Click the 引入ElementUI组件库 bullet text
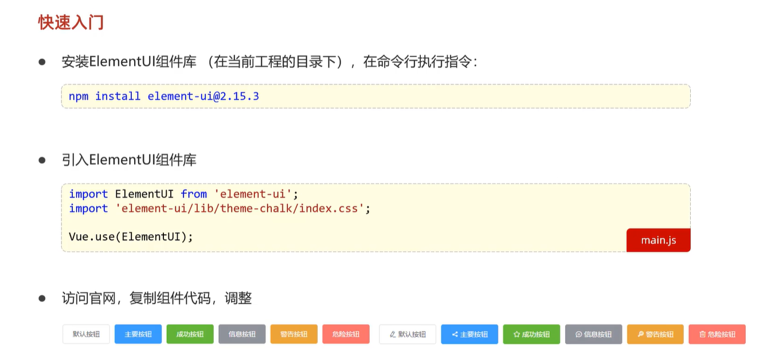Screen dimensions: 779x364 click(x=129, y=160)
